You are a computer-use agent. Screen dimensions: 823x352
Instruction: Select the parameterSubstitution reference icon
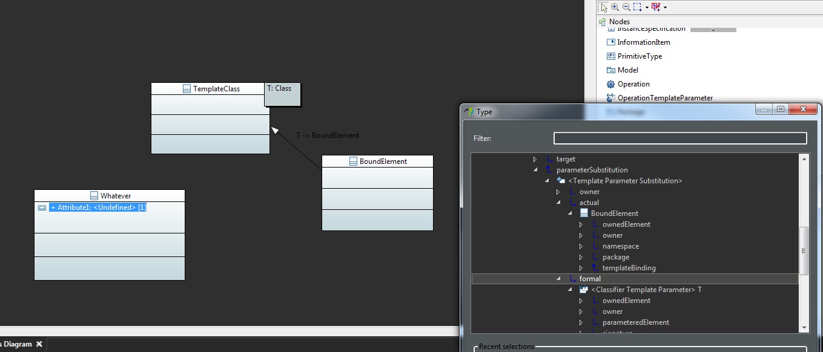[549, 170]
